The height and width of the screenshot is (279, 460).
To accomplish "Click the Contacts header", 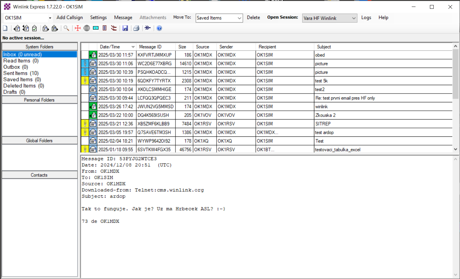I will (39, 175).
